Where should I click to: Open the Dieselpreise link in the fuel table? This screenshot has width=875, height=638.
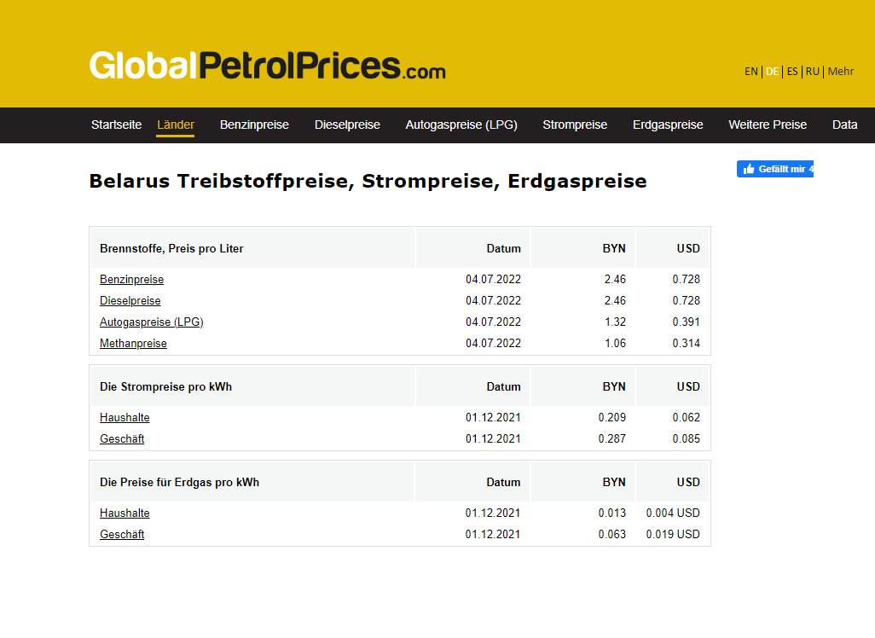(130, 301)
